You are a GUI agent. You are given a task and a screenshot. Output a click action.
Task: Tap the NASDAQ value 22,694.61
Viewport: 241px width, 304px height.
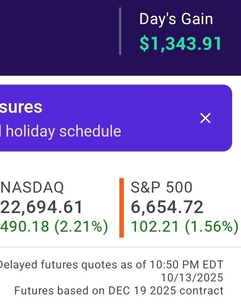(42, 207)
